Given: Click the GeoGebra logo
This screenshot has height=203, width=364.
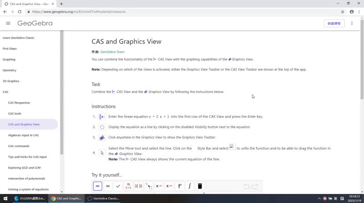Looking at the screenshot, I should tap(35, 23).
